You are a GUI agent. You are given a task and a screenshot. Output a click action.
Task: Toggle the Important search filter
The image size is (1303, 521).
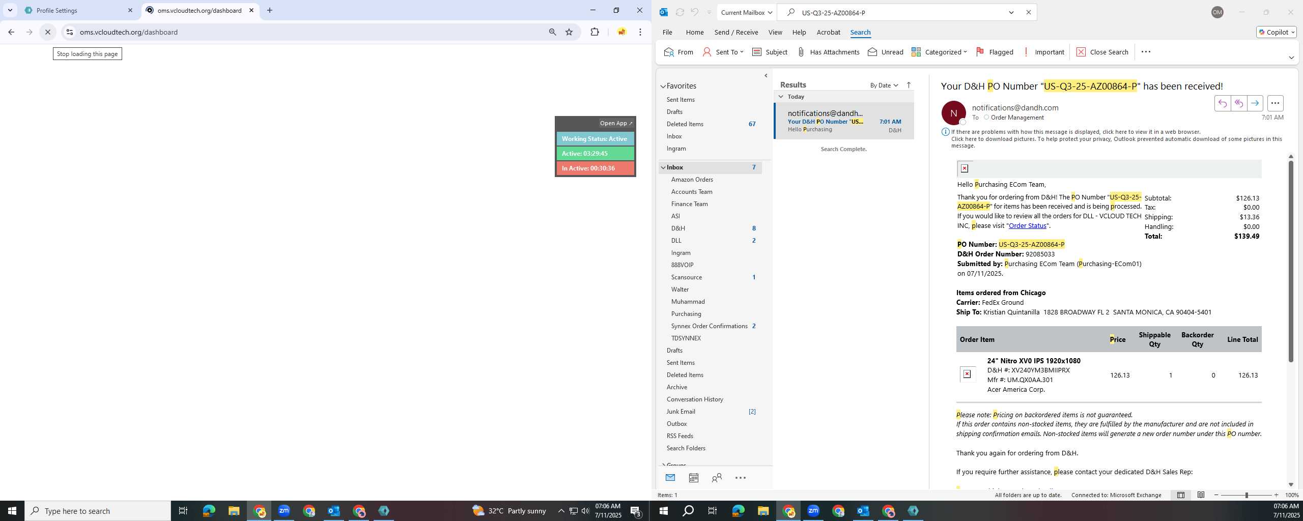point(1043,52)
